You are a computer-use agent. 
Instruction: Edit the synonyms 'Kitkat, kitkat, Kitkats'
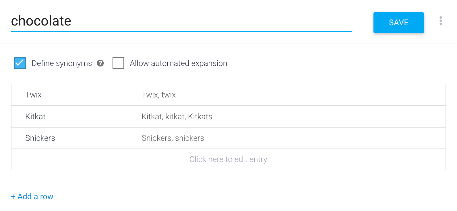pyautogui.click(x=177, y=117)
